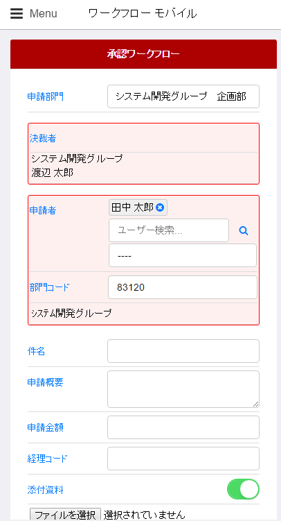Click the user search magnifier icon

[244, 230]
